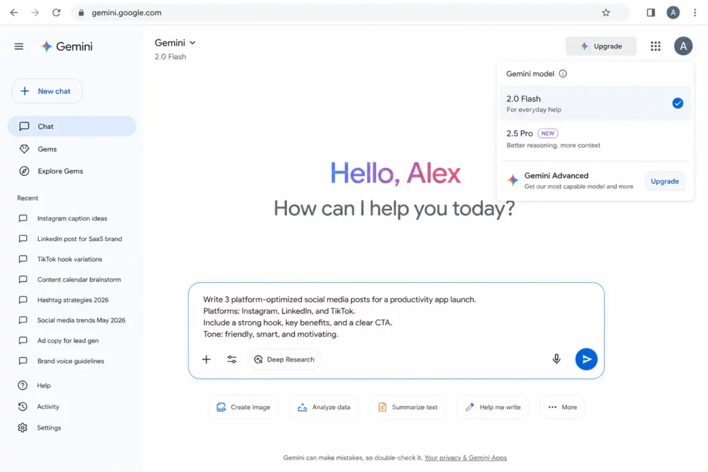Click the Analyze data chip
Viewport: 708px width, 472px height.
324,407
